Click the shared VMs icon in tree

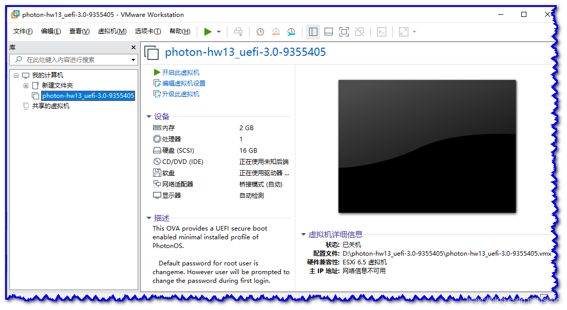tap(26, 106)
